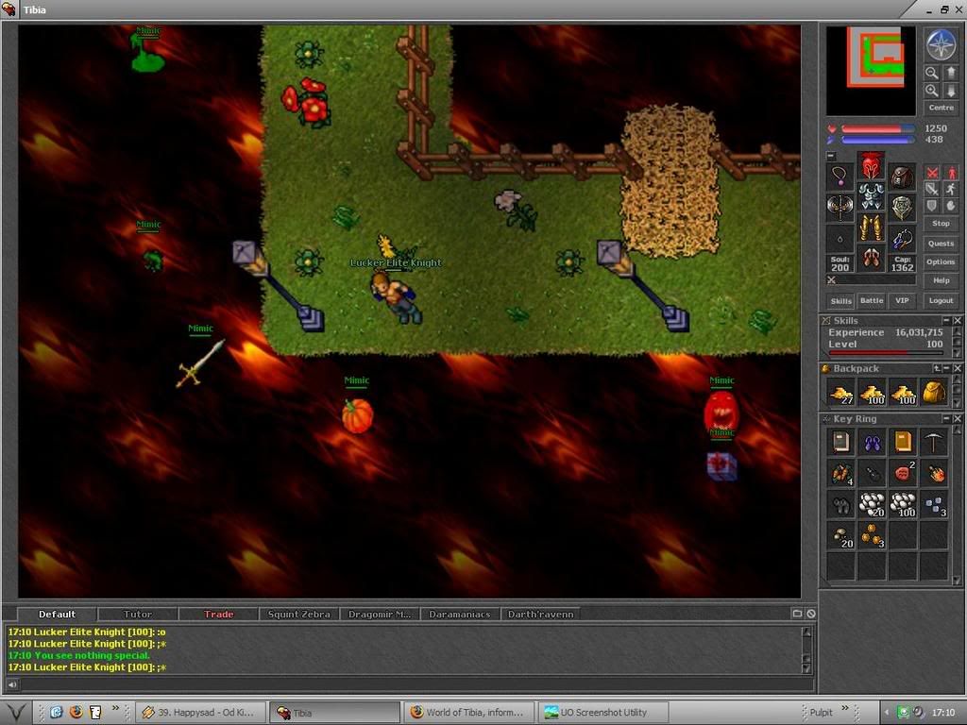Screen dimensions: 967x725
Task: Select the body armor slot
Action: [x=871, y=196]
